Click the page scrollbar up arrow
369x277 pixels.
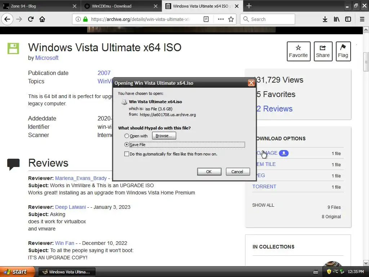[x=366, y=30]
